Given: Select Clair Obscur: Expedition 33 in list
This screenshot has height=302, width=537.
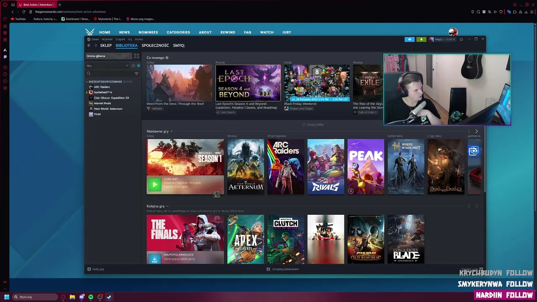Looking at the screenshot, I should click(111, 98).
